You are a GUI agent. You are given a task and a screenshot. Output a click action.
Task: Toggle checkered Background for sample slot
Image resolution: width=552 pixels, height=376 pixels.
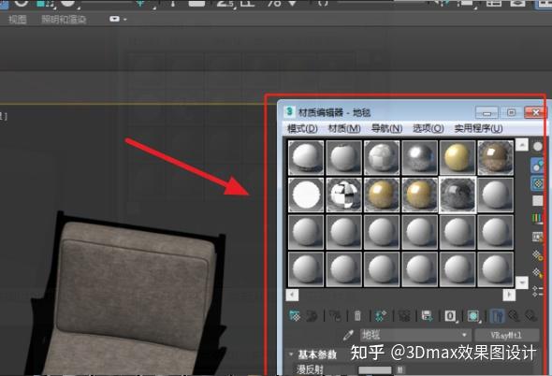[537, 183]
